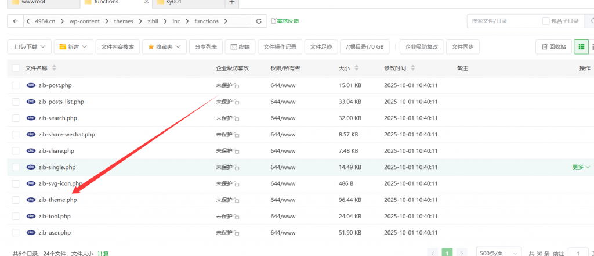This screenshot has width=594, height=256.
Task: Open new tab with plus button
Action: coord(231,2)
